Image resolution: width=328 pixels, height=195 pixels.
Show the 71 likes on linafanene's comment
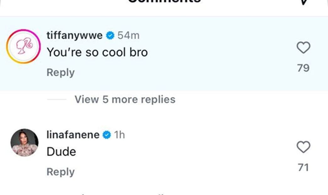pos(303,167)
